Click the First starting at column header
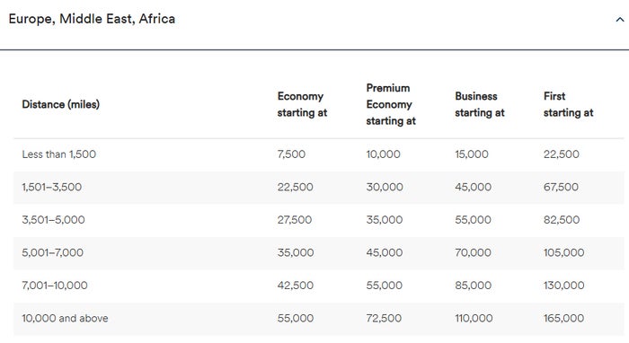The width and height of the screenshot is (629, 343). (x=568, y=104)
